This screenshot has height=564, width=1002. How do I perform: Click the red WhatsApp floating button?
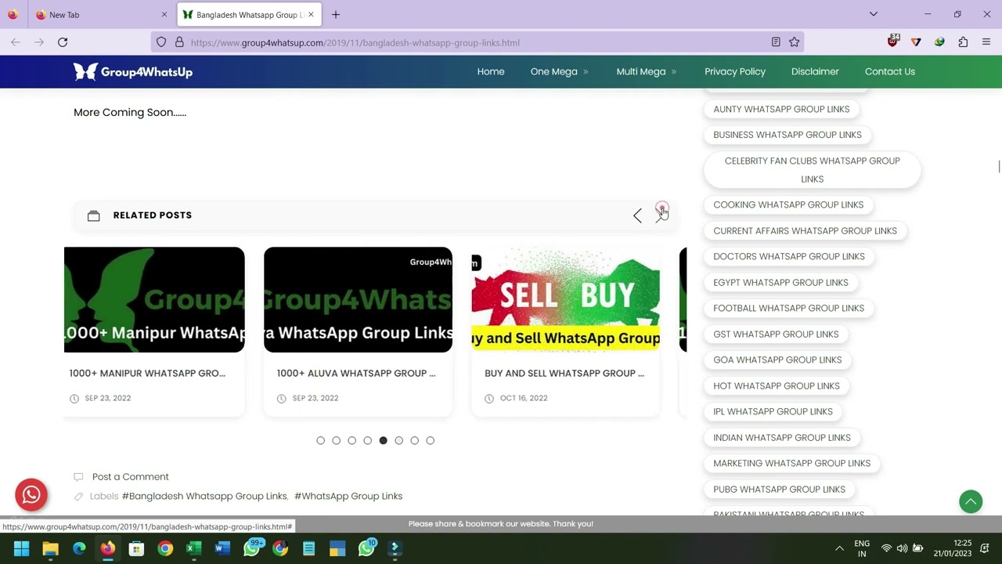point(31,495)
